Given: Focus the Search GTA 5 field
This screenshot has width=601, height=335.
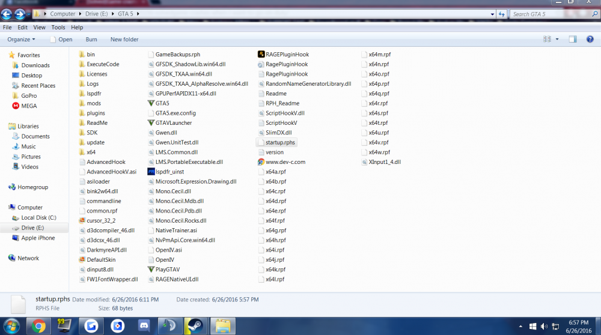Looking at the screenshot, I should point(551,14).
